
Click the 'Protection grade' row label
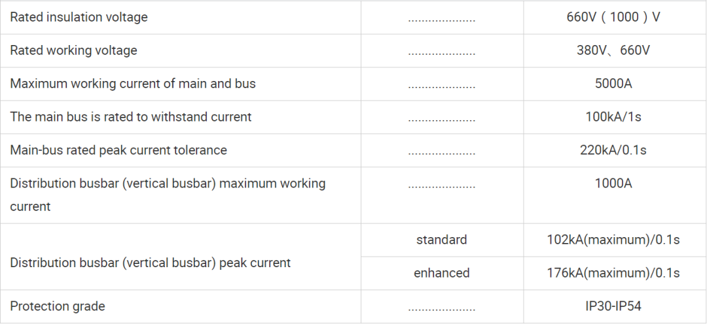[57, 306]
